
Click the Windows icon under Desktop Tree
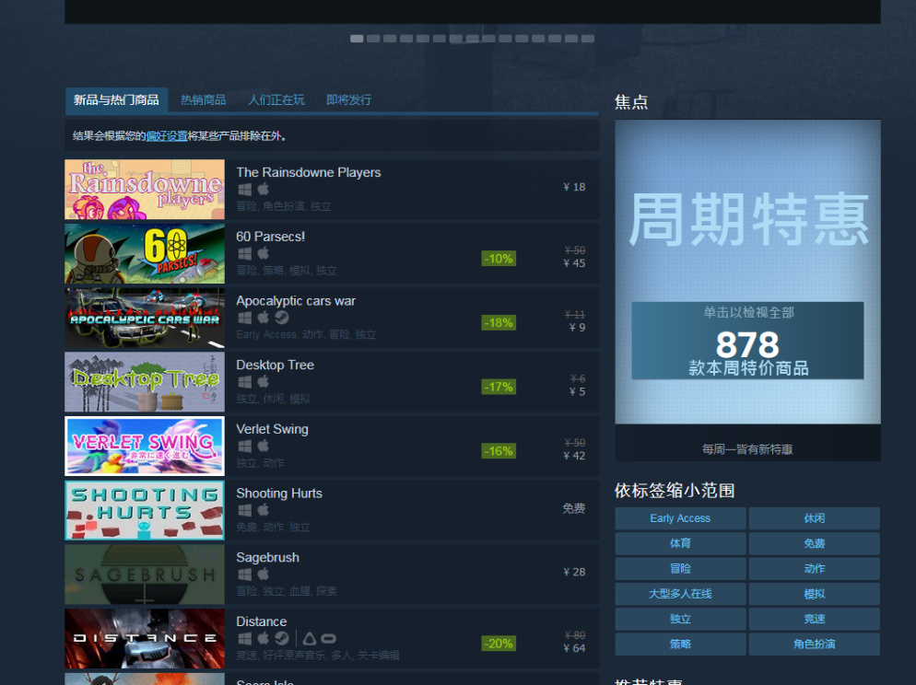tap(245, 381)
